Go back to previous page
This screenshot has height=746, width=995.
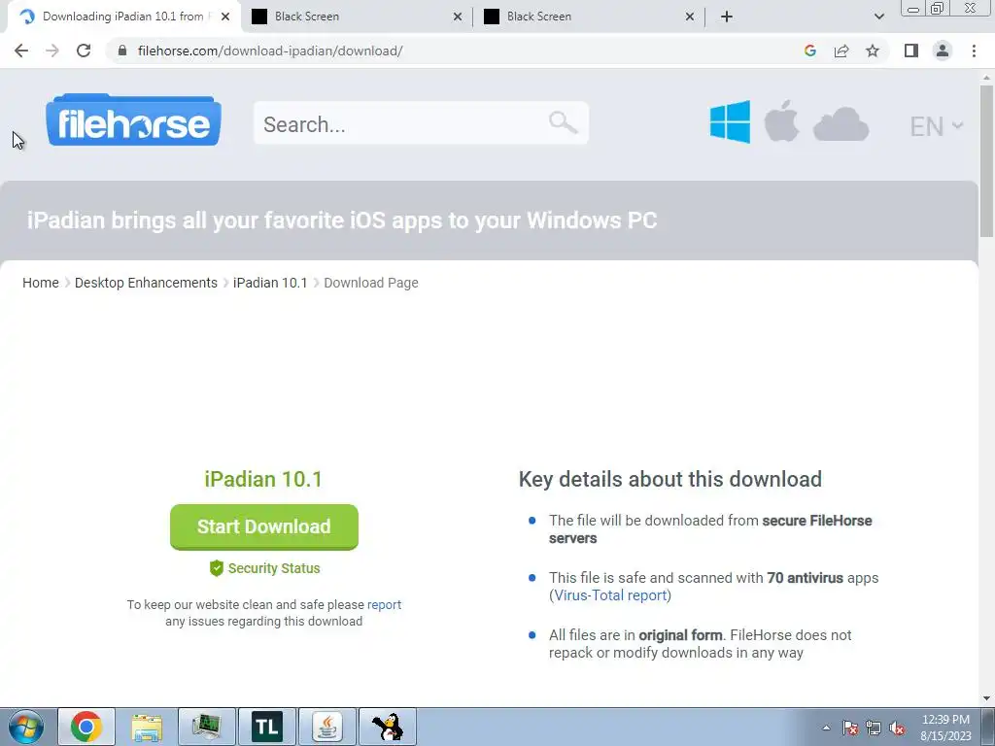pos(21,51)
